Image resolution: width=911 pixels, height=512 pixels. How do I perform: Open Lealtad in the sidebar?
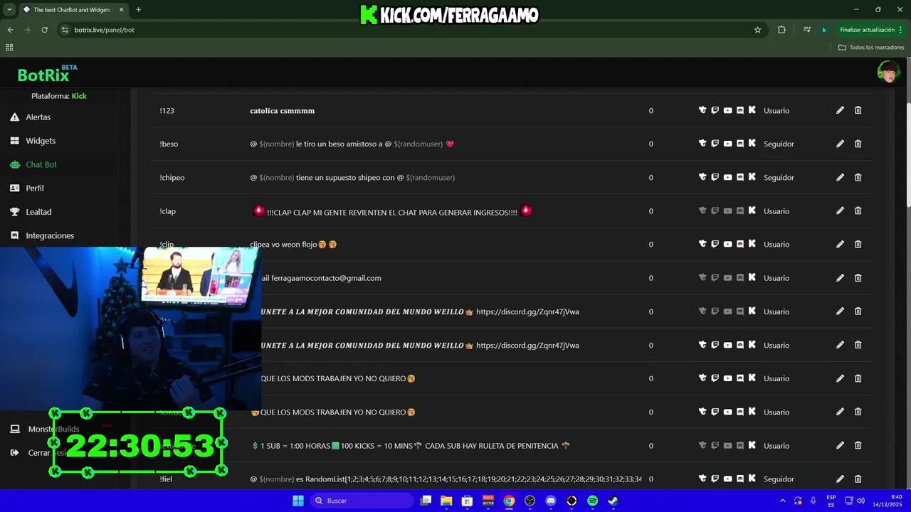click(x=38, y=212)
